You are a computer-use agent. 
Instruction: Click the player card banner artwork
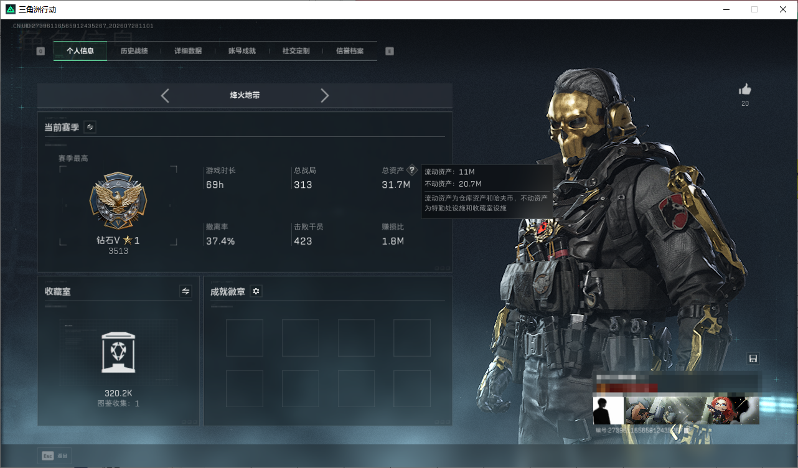pyautogui.click(x=692, y=411)
